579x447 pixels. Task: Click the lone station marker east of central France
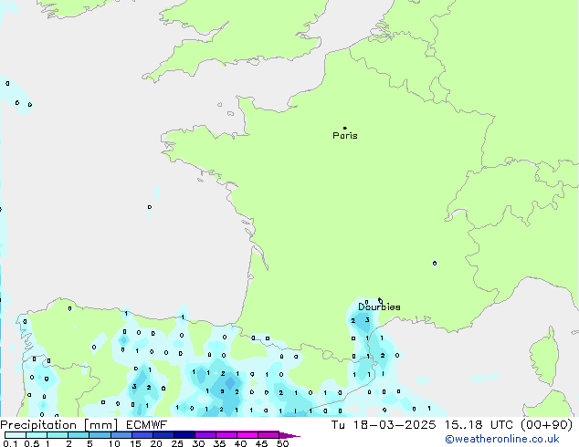click(x=435, y=263)
